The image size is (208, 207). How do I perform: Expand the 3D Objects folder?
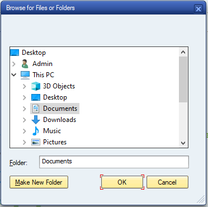(25, 86)
